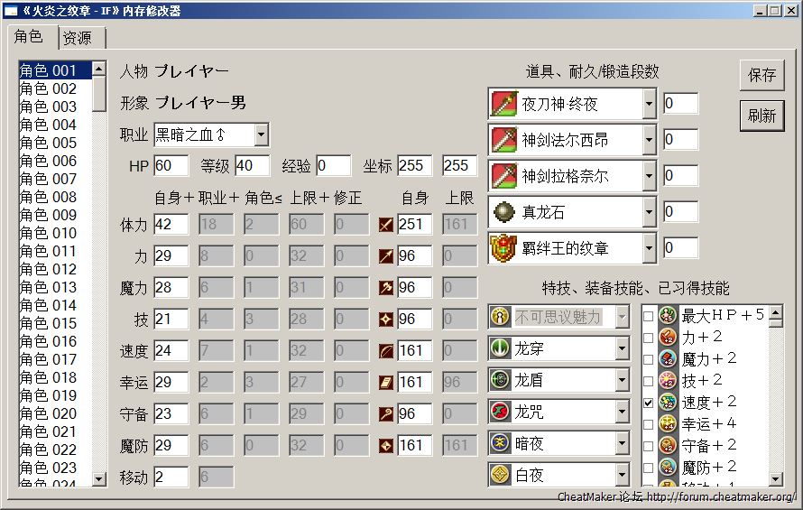Viewport: 803px width, 510px height.
Task: Click the 刷新 refresh button
Action: coord(761,116)
